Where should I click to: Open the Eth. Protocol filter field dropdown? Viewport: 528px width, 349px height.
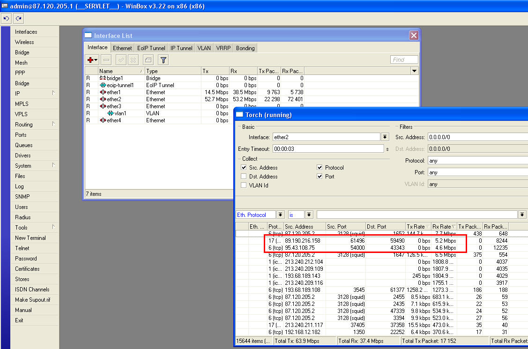[281, 215]
